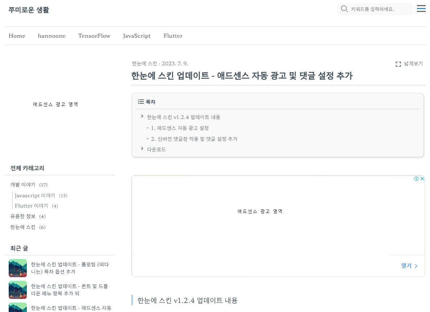The width and height of the screenshot is (430, 312).
Task: Click the 최근 글 heading
Action: pyautogui.click(x=19, y=249)
